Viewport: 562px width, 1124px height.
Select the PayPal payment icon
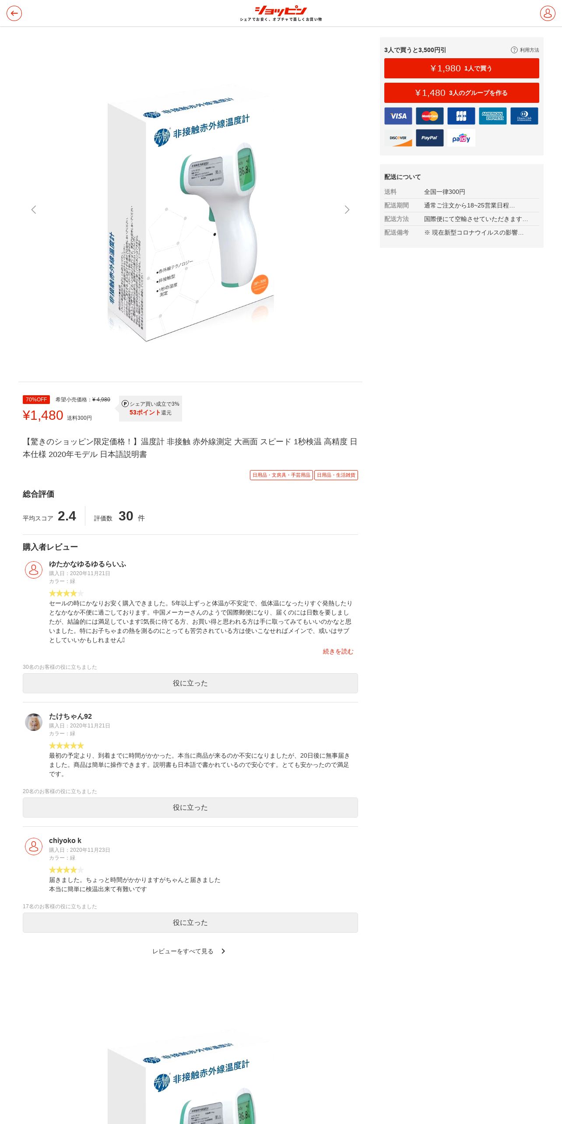coord(430,138)
